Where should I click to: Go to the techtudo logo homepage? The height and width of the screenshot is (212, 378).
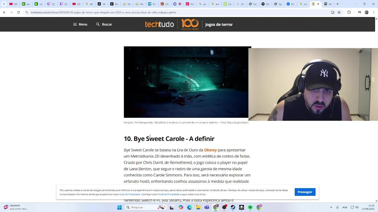[x=159, y=24]
